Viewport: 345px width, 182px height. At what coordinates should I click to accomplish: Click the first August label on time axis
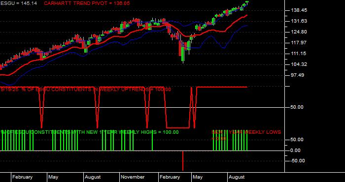[x=93, y=177]
